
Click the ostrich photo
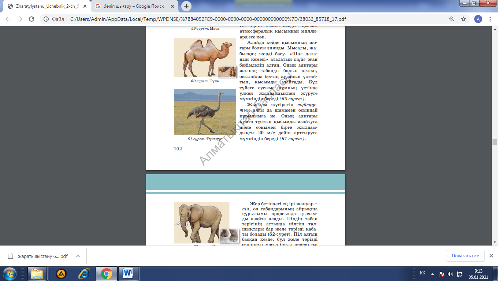coord(205,112)
